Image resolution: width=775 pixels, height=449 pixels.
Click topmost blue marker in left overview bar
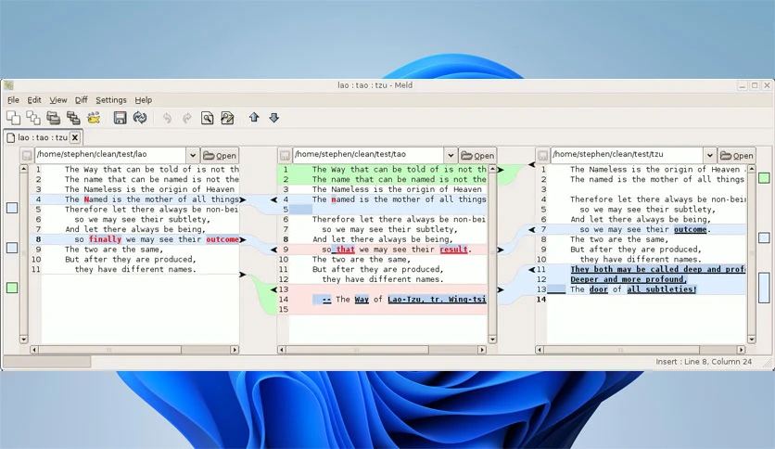pos(12,208)
